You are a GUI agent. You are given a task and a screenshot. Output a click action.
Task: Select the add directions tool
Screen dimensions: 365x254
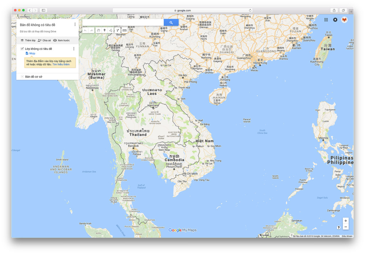118,30
